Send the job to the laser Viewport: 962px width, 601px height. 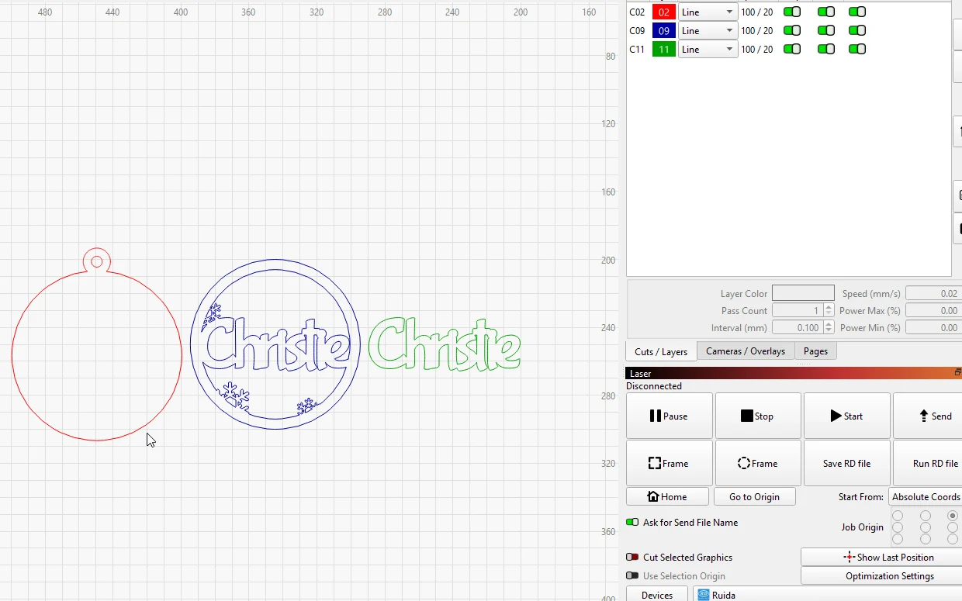[x=929, y=416]
